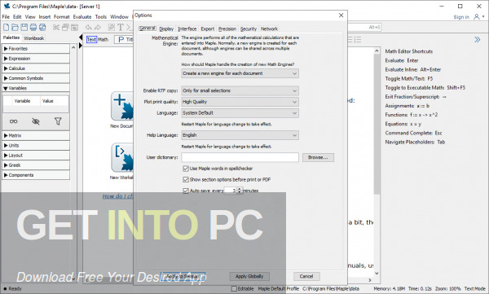The image size is (489, 294).
Task: Open the Plot print quality dropdown
Action: 240,102
